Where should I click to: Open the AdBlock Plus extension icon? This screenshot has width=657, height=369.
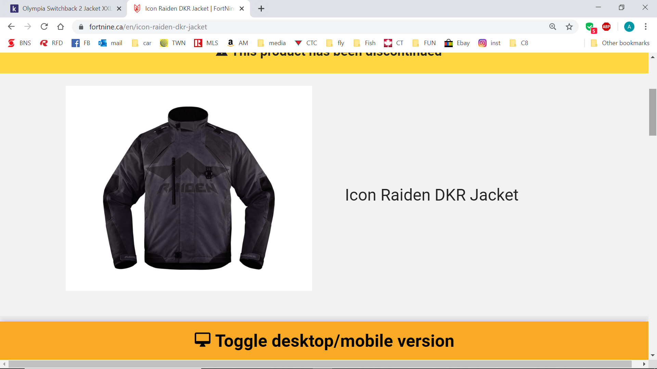(x=606, y=27)
